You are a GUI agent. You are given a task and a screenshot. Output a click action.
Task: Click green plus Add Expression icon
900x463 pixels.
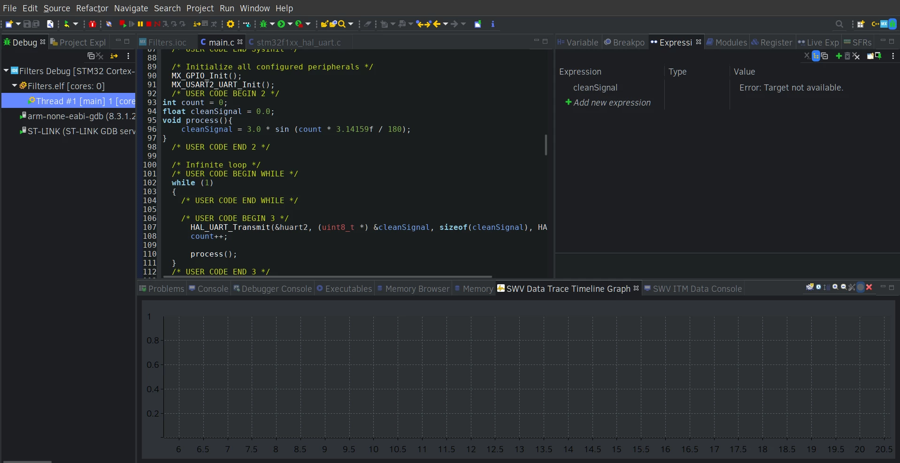pyautogui.click(x=839, y=56)
